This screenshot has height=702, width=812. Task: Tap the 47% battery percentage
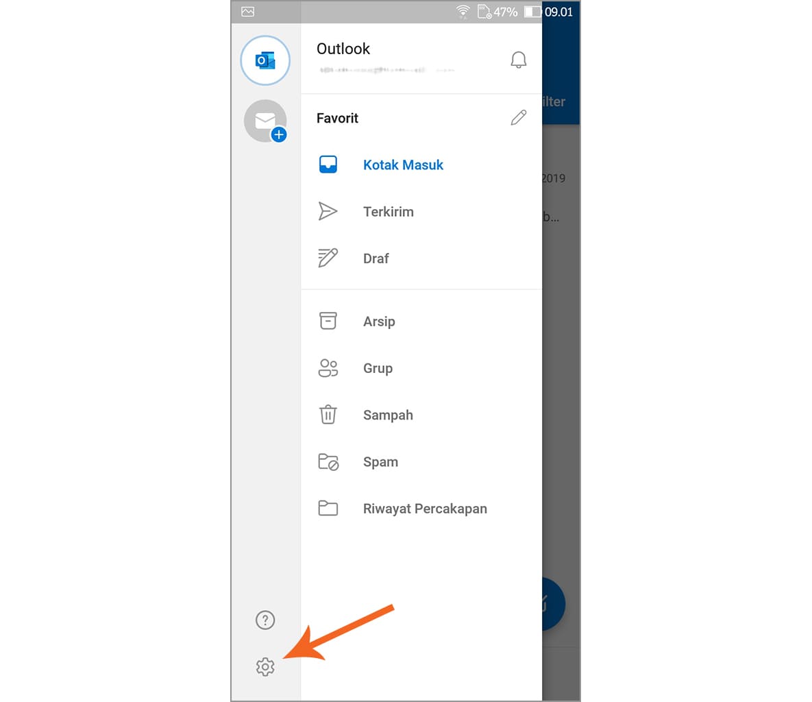(x=506, y=12)
